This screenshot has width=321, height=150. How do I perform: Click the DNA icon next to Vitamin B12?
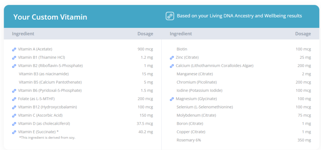click(x=14, y=107)
